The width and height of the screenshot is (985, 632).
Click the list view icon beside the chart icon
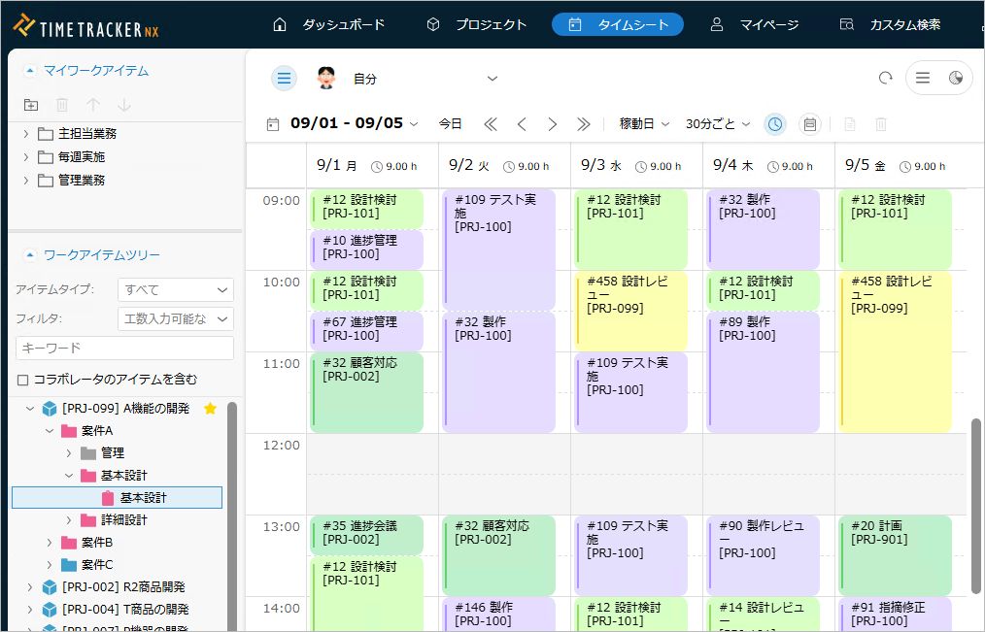tap(923, 79)
